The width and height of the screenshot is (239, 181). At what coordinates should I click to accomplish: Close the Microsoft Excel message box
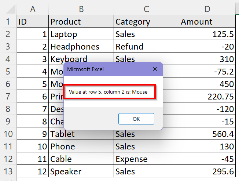click(x=155, y=69)
